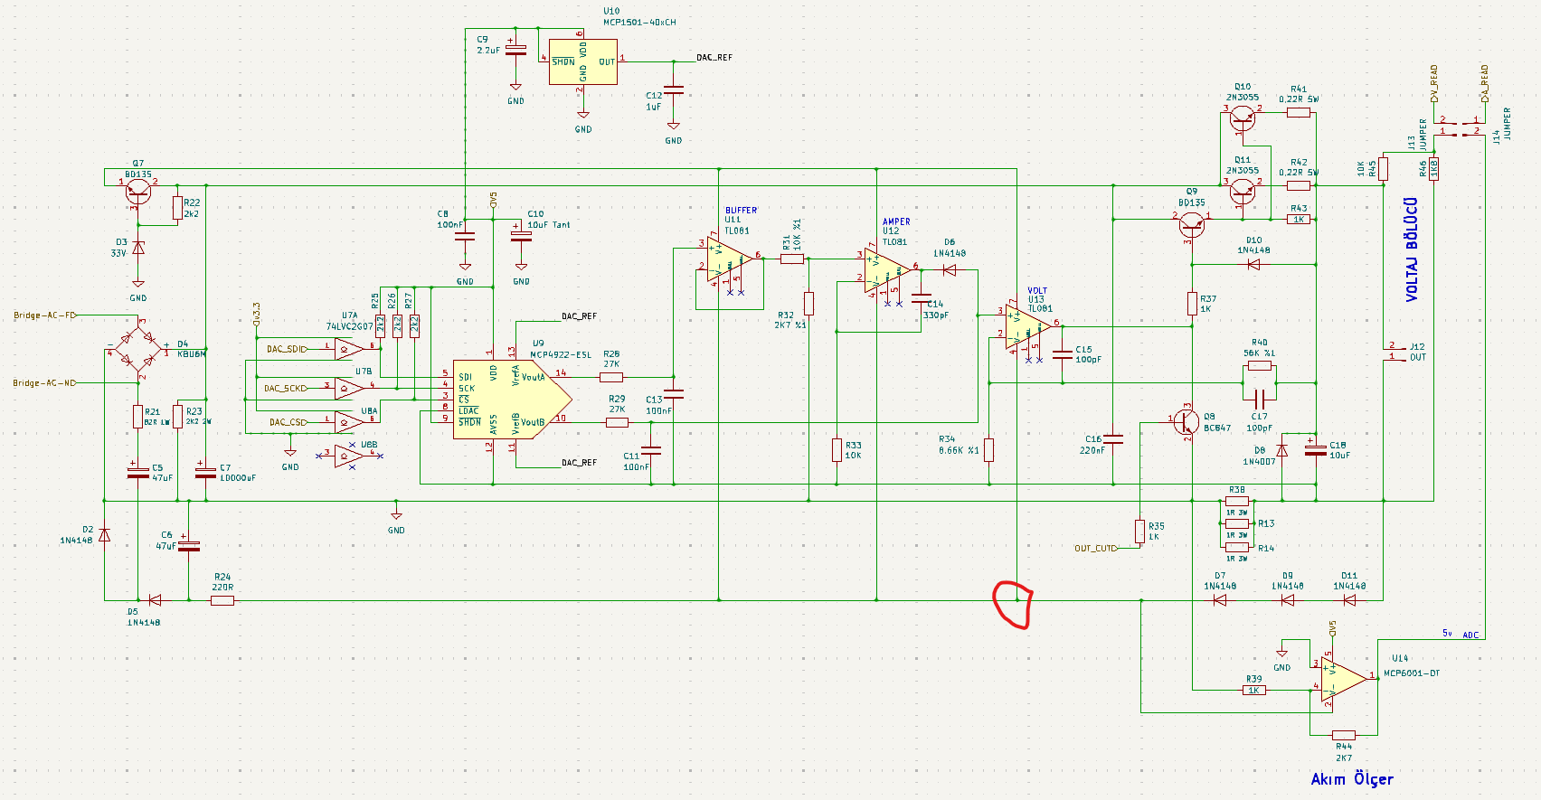This screenshot has width=1541, height=800.
Task: Select the U7B buffer gate
Action: (349, 388)
